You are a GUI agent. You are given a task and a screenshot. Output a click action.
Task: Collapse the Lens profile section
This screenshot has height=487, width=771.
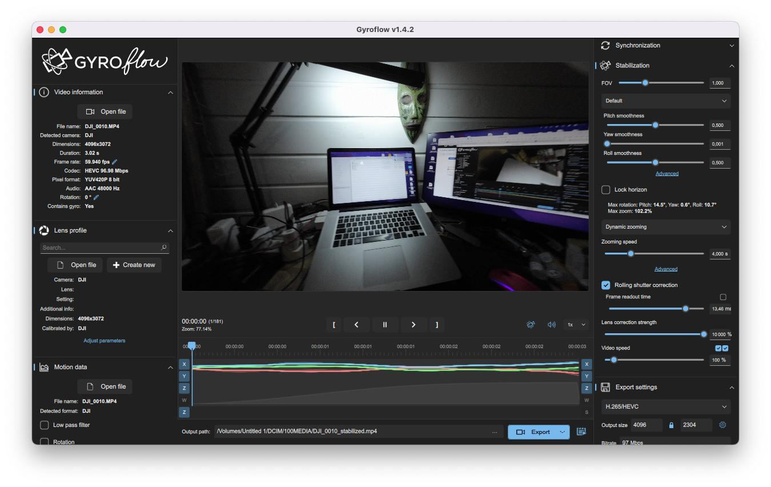coord(170,230)
